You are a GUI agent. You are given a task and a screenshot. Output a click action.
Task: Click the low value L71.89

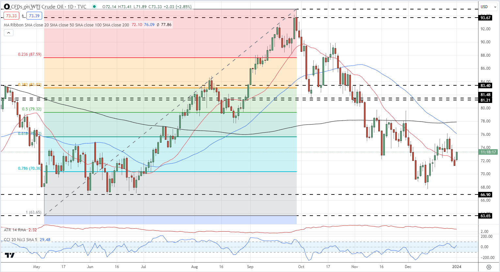click(x=139, y=7)
